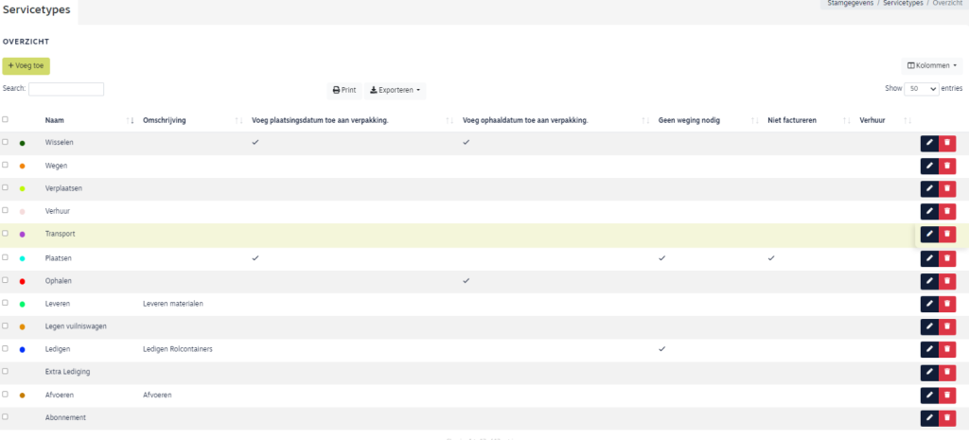The width and height of the screenshot is (969, 440).
Task: Click the Voeg toe button
Action: (x=26, y=65)
